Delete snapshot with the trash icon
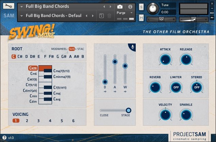 coord(110,16)
